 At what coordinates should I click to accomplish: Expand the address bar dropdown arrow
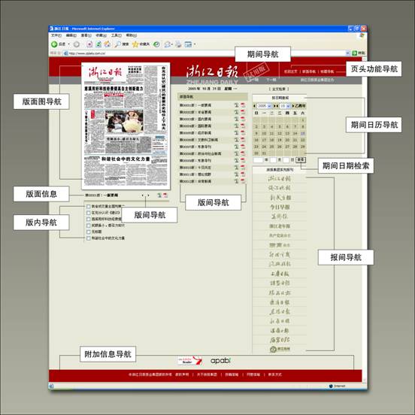pyautogui.click(x=347, y=53)
